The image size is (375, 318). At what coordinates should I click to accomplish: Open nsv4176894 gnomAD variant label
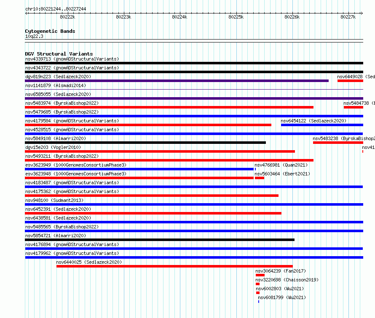pos(72,244)
